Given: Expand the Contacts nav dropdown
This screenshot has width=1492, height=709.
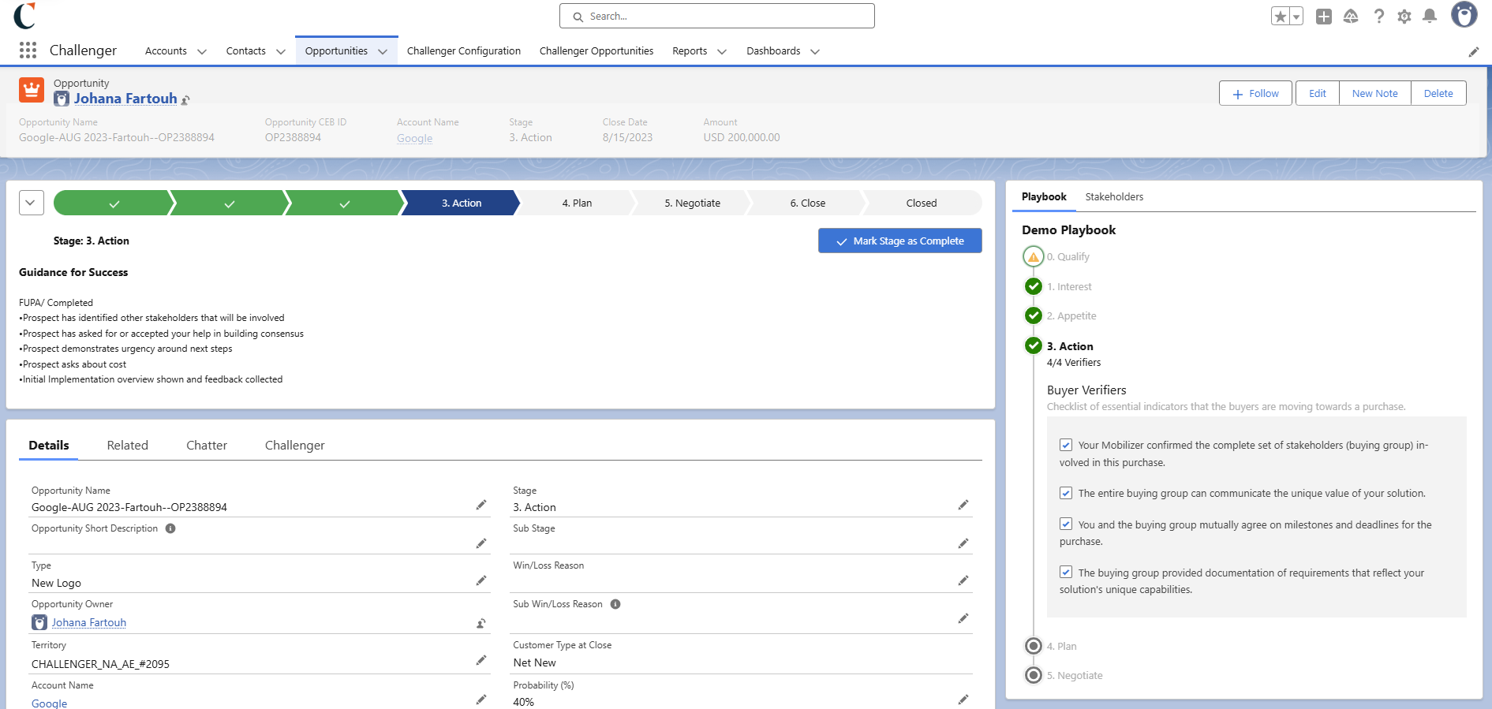Looking at the screenshot, I should (x=280, y=51).
